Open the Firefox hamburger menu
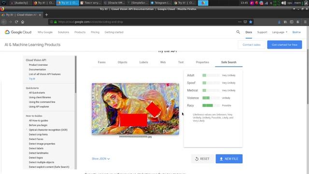The image size is (309, 174). click(x=305, y=22)
